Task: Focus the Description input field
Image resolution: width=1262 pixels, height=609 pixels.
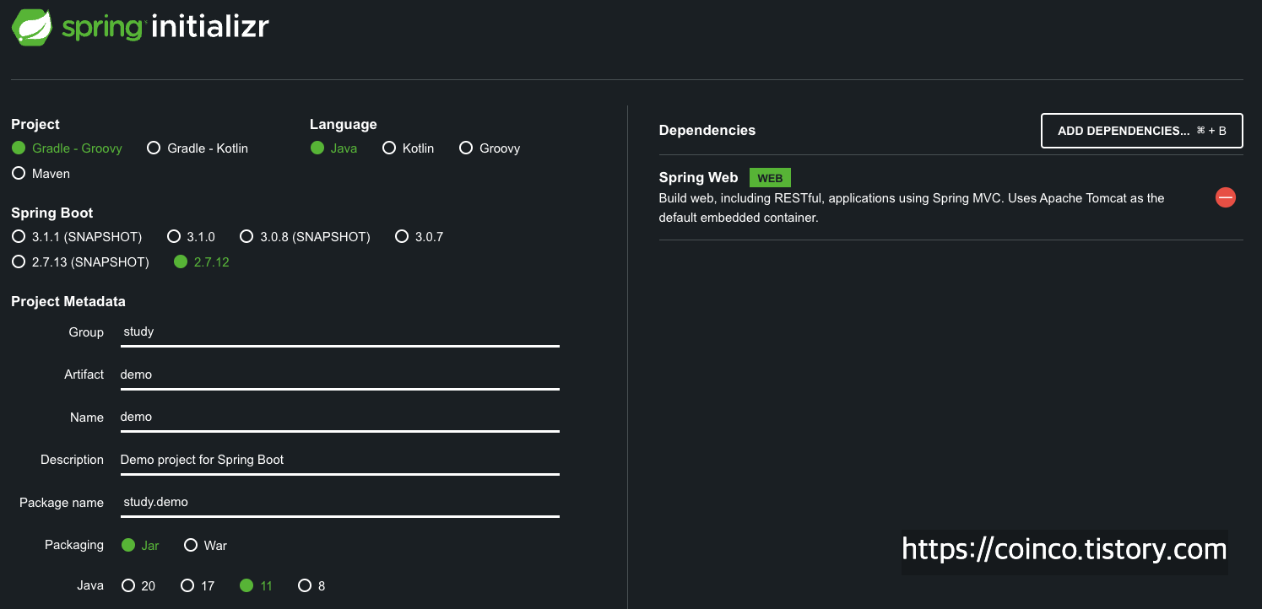Action: click(x=340, y=460)
